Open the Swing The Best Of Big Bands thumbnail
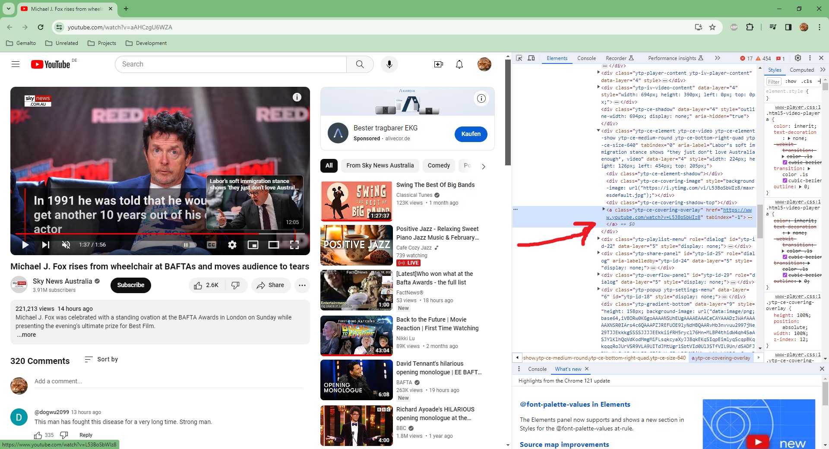The height and width of the screenshot is (449, 829). 356,201
